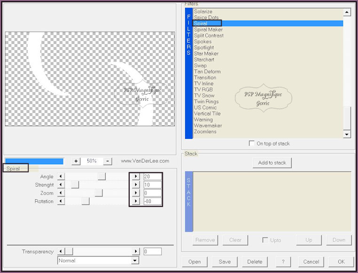Click the Rotation slider left arrow
Screen dimensions: 358x273
tap(61, 201)
